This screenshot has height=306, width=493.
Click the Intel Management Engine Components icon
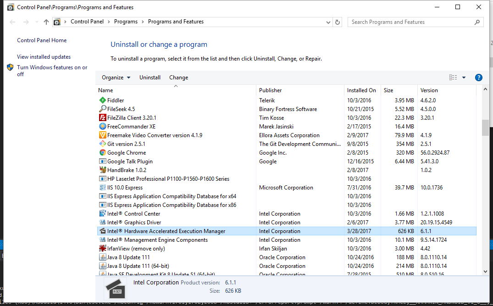(103, 239)
